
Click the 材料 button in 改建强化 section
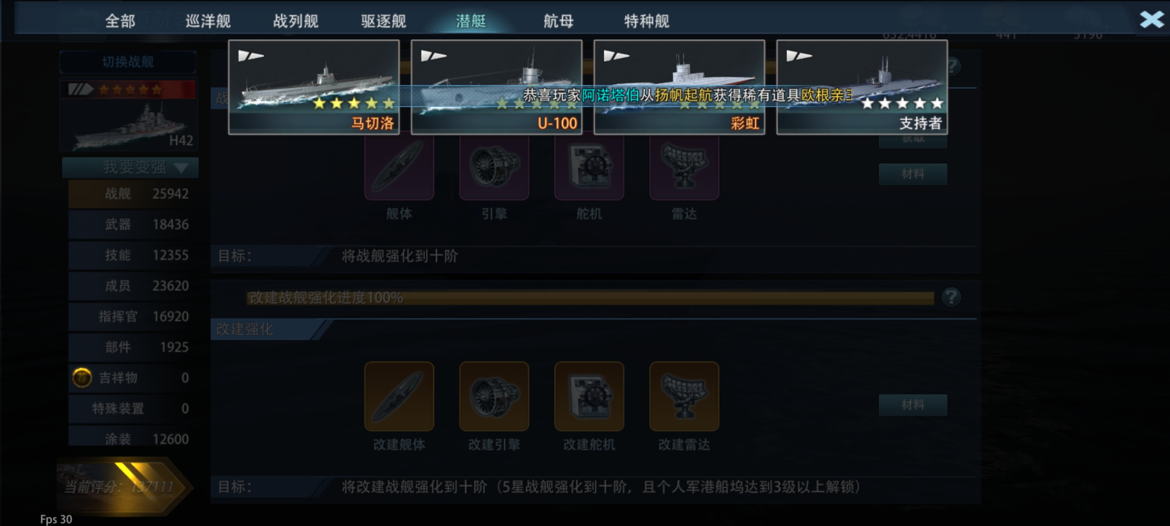pyautogui.click(x=913, y=405)
